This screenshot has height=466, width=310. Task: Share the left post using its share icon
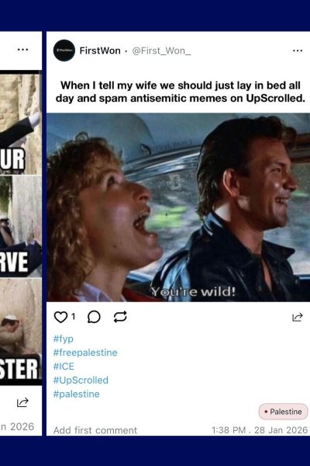22,402
